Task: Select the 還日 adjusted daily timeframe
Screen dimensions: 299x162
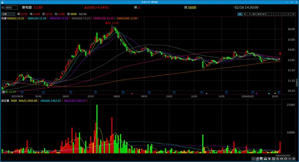Action: (255, 14)
